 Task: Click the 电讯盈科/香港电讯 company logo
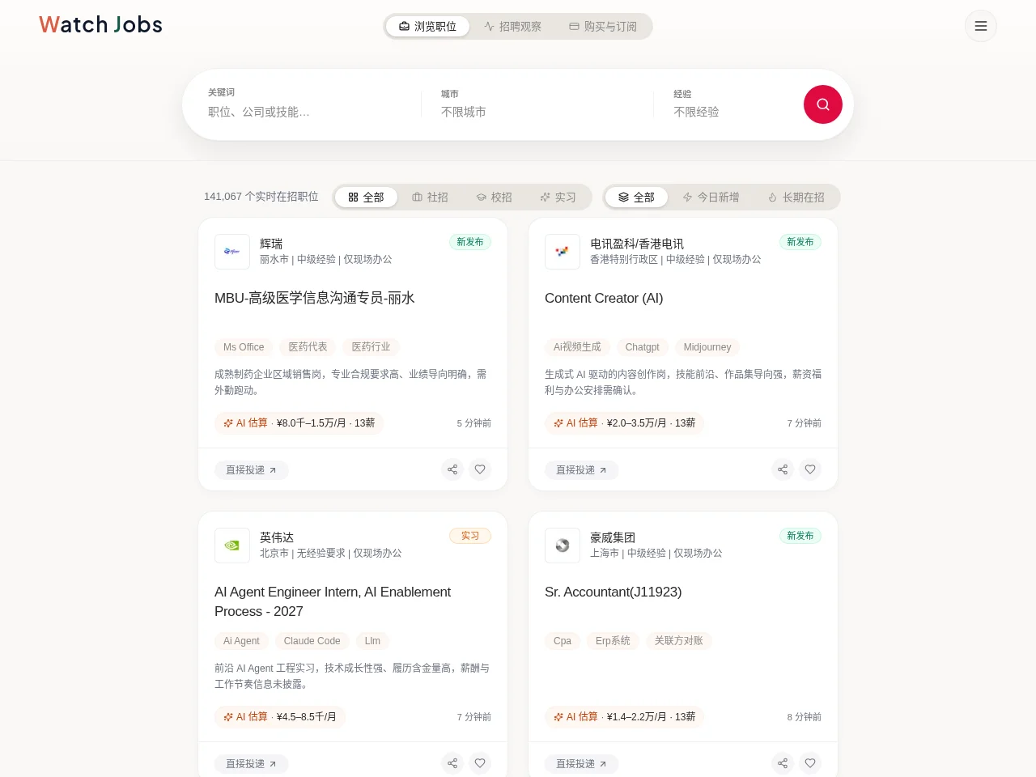coord(563,252)
